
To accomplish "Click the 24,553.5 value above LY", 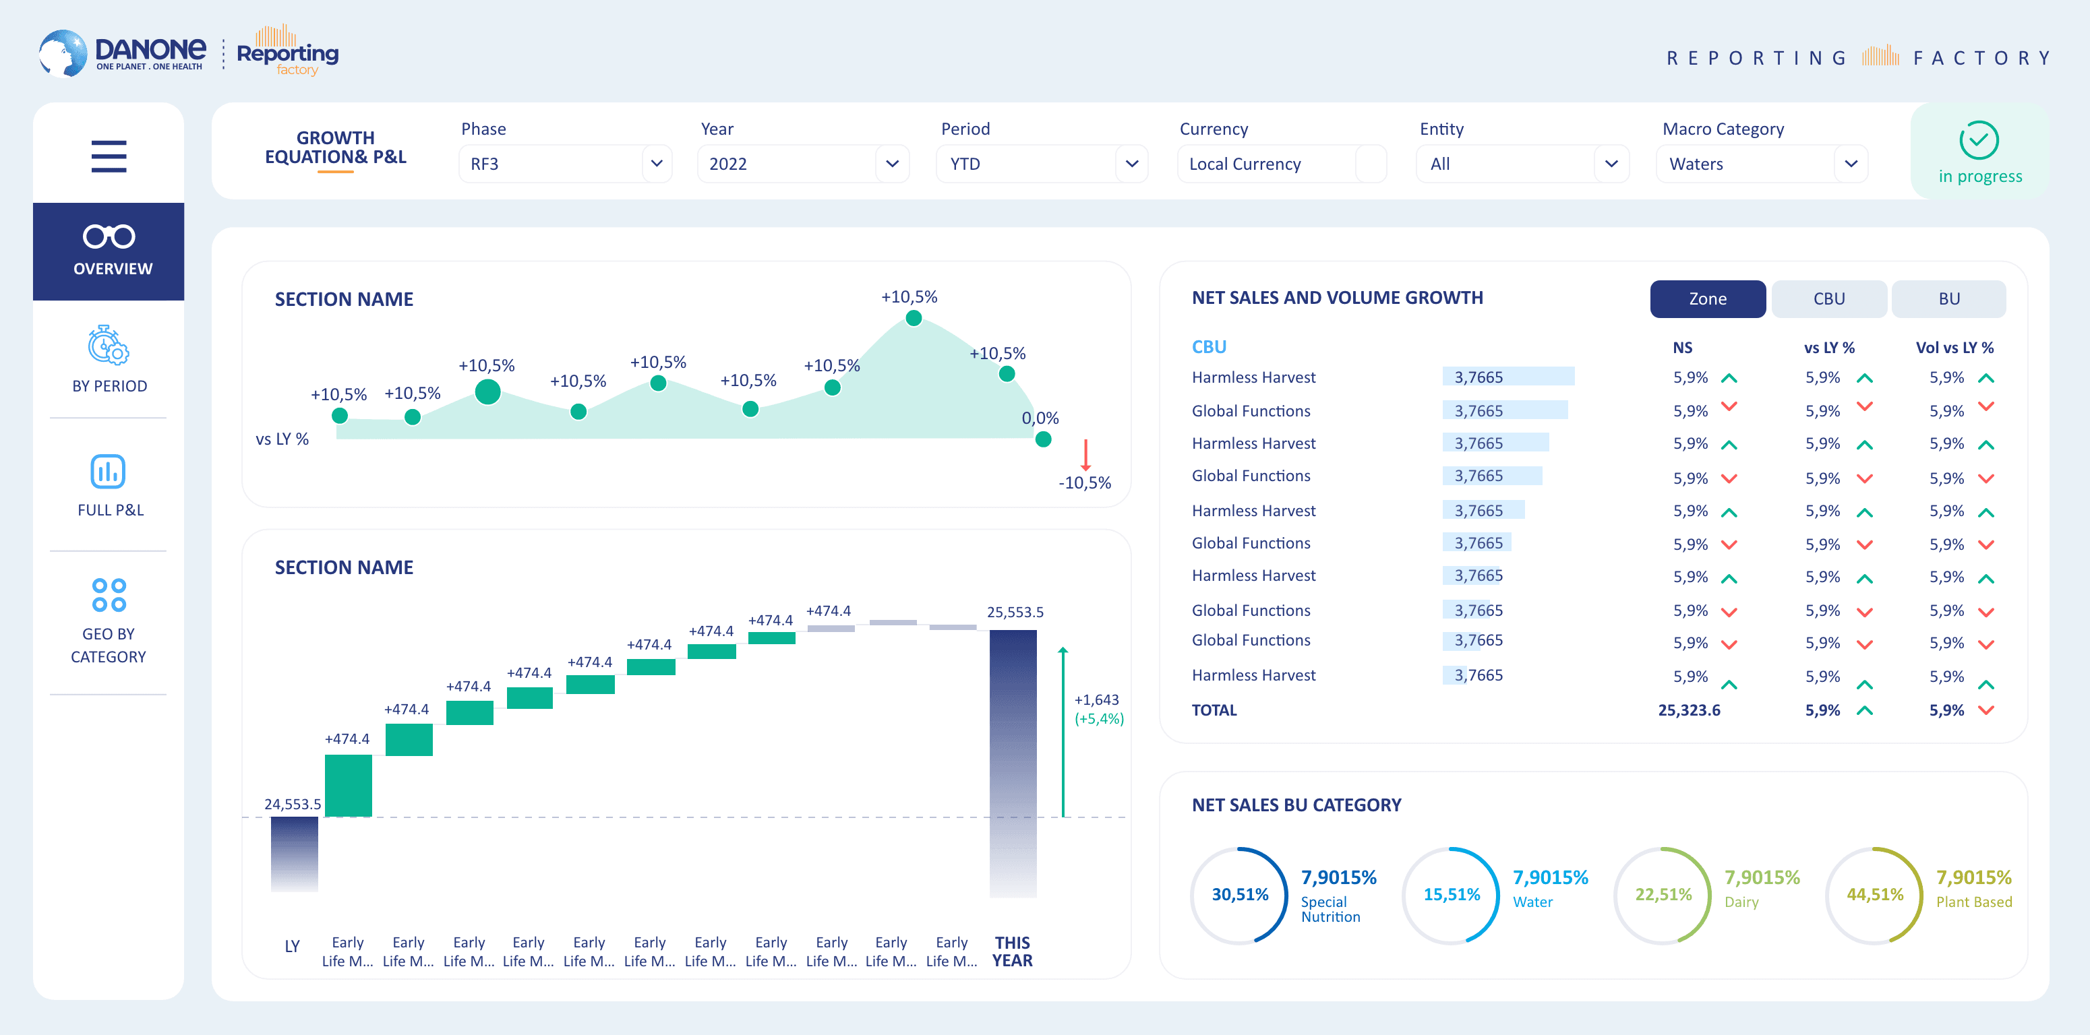I will click(x=292, y=804).
